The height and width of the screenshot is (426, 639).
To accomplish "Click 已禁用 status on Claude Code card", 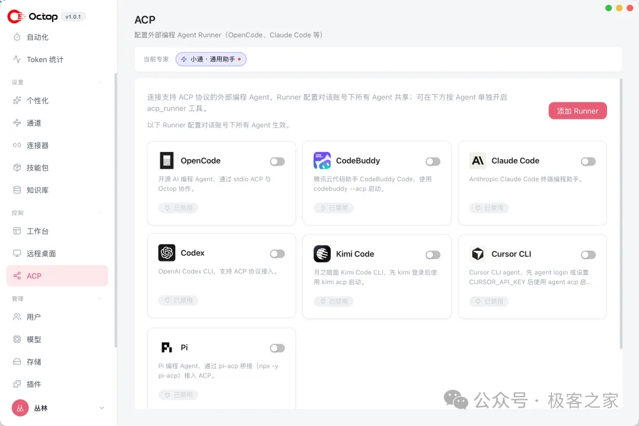I will 489,208.
